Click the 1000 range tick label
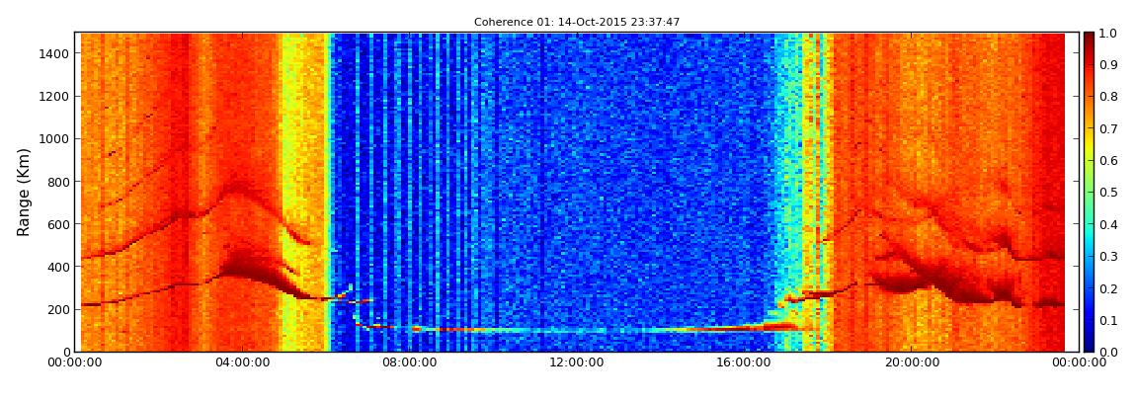This screenshot has height=402, width=1136. click(53, 139)
